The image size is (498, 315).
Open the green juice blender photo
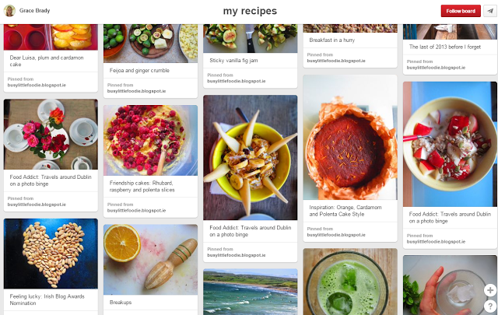point(350,282)
